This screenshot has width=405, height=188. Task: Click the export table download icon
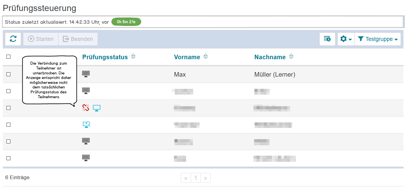[327, 39]
